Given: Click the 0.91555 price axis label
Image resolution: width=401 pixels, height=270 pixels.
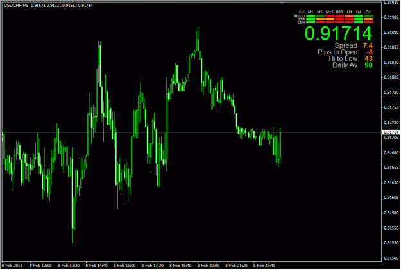Looking at the screenshot, I should (x=391, y=228).
